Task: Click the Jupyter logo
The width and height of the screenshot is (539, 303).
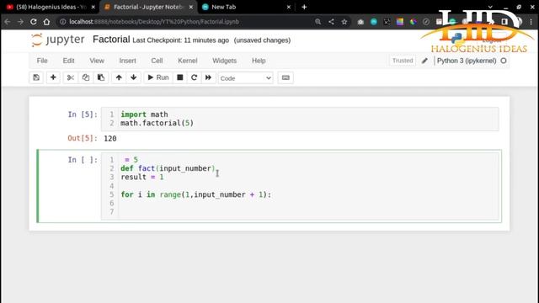Action: click(58, 40)
